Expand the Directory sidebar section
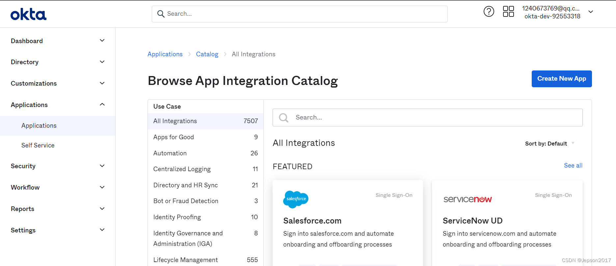The width and height of the screenshot is (616, 266). click(x=102, y=62)
